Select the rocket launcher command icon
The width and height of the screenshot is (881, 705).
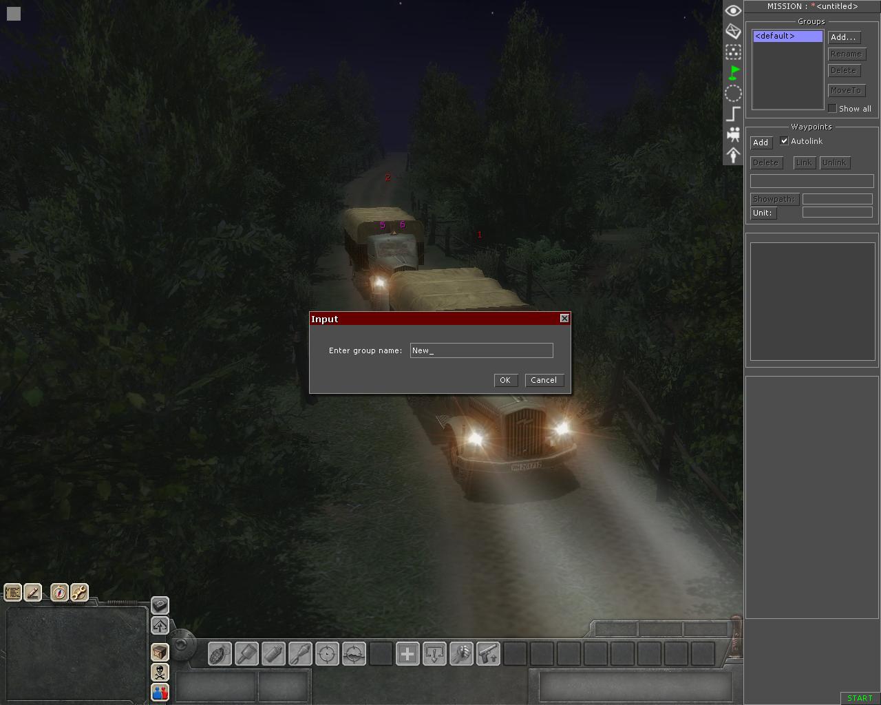(x=300, y=653)
